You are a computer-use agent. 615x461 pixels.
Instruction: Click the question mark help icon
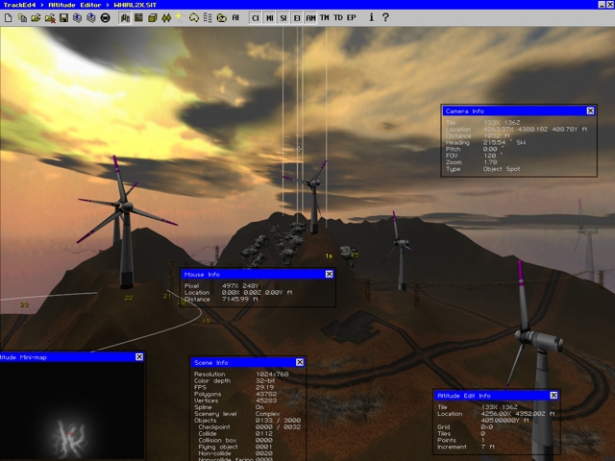[385, 17]
